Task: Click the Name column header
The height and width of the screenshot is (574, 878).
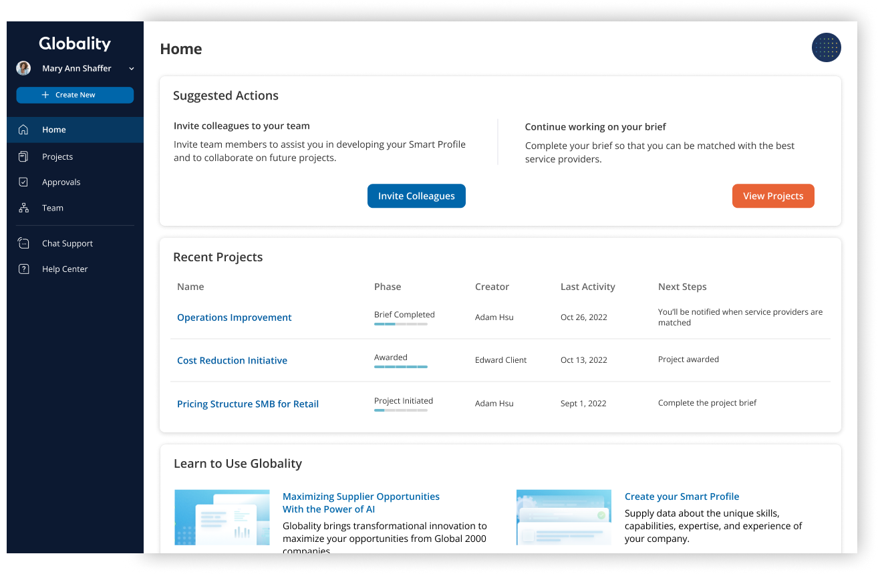Action: 190,287
